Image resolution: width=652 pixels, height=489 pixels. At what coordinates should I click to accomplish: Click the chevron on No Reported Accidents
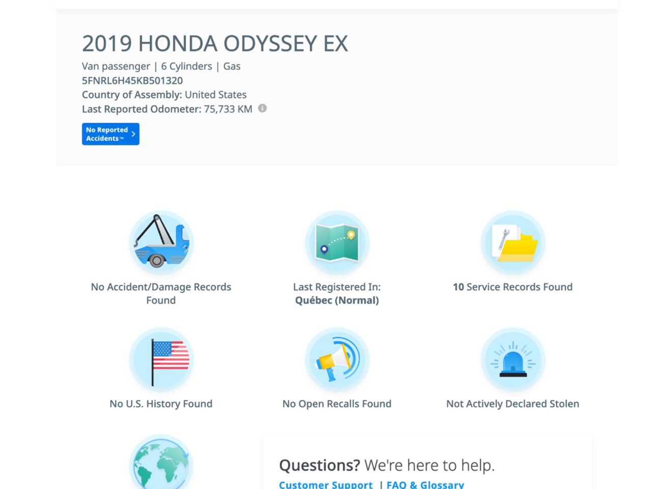133,134
